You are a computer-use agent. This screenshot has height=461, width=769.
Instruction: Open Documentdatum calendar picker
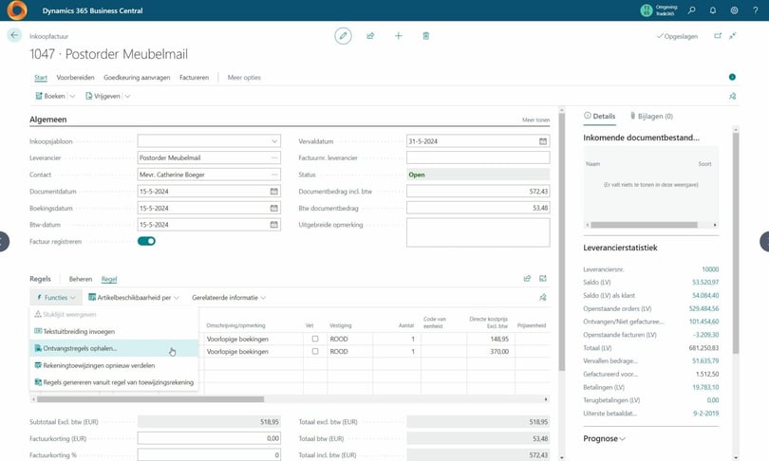click(274, 191)
